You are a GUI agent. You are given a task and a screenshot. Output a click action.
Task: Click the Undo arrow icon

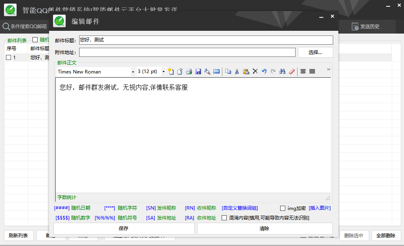(x=264, y=71)
